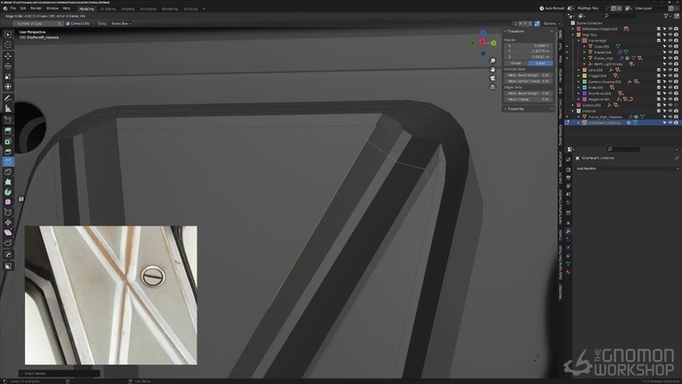The image size is (682, 384).
Task: Toggle the camera view icon
Action: [492, 78]
